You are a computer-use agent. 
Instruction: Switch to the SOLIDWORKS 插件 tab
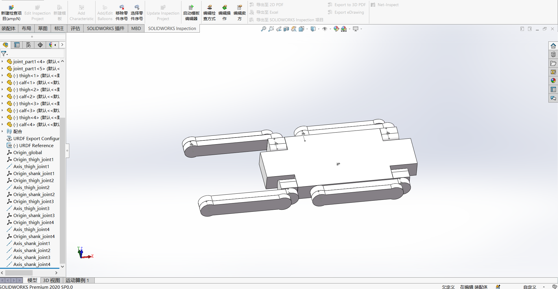tap(106, 28)
